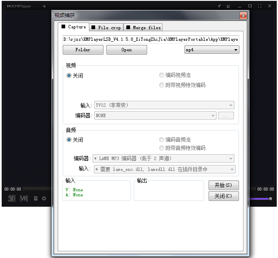Select video 关闭 radio button
The width and height of the screenshot is (278, 258).
click(x=69, y=75)
